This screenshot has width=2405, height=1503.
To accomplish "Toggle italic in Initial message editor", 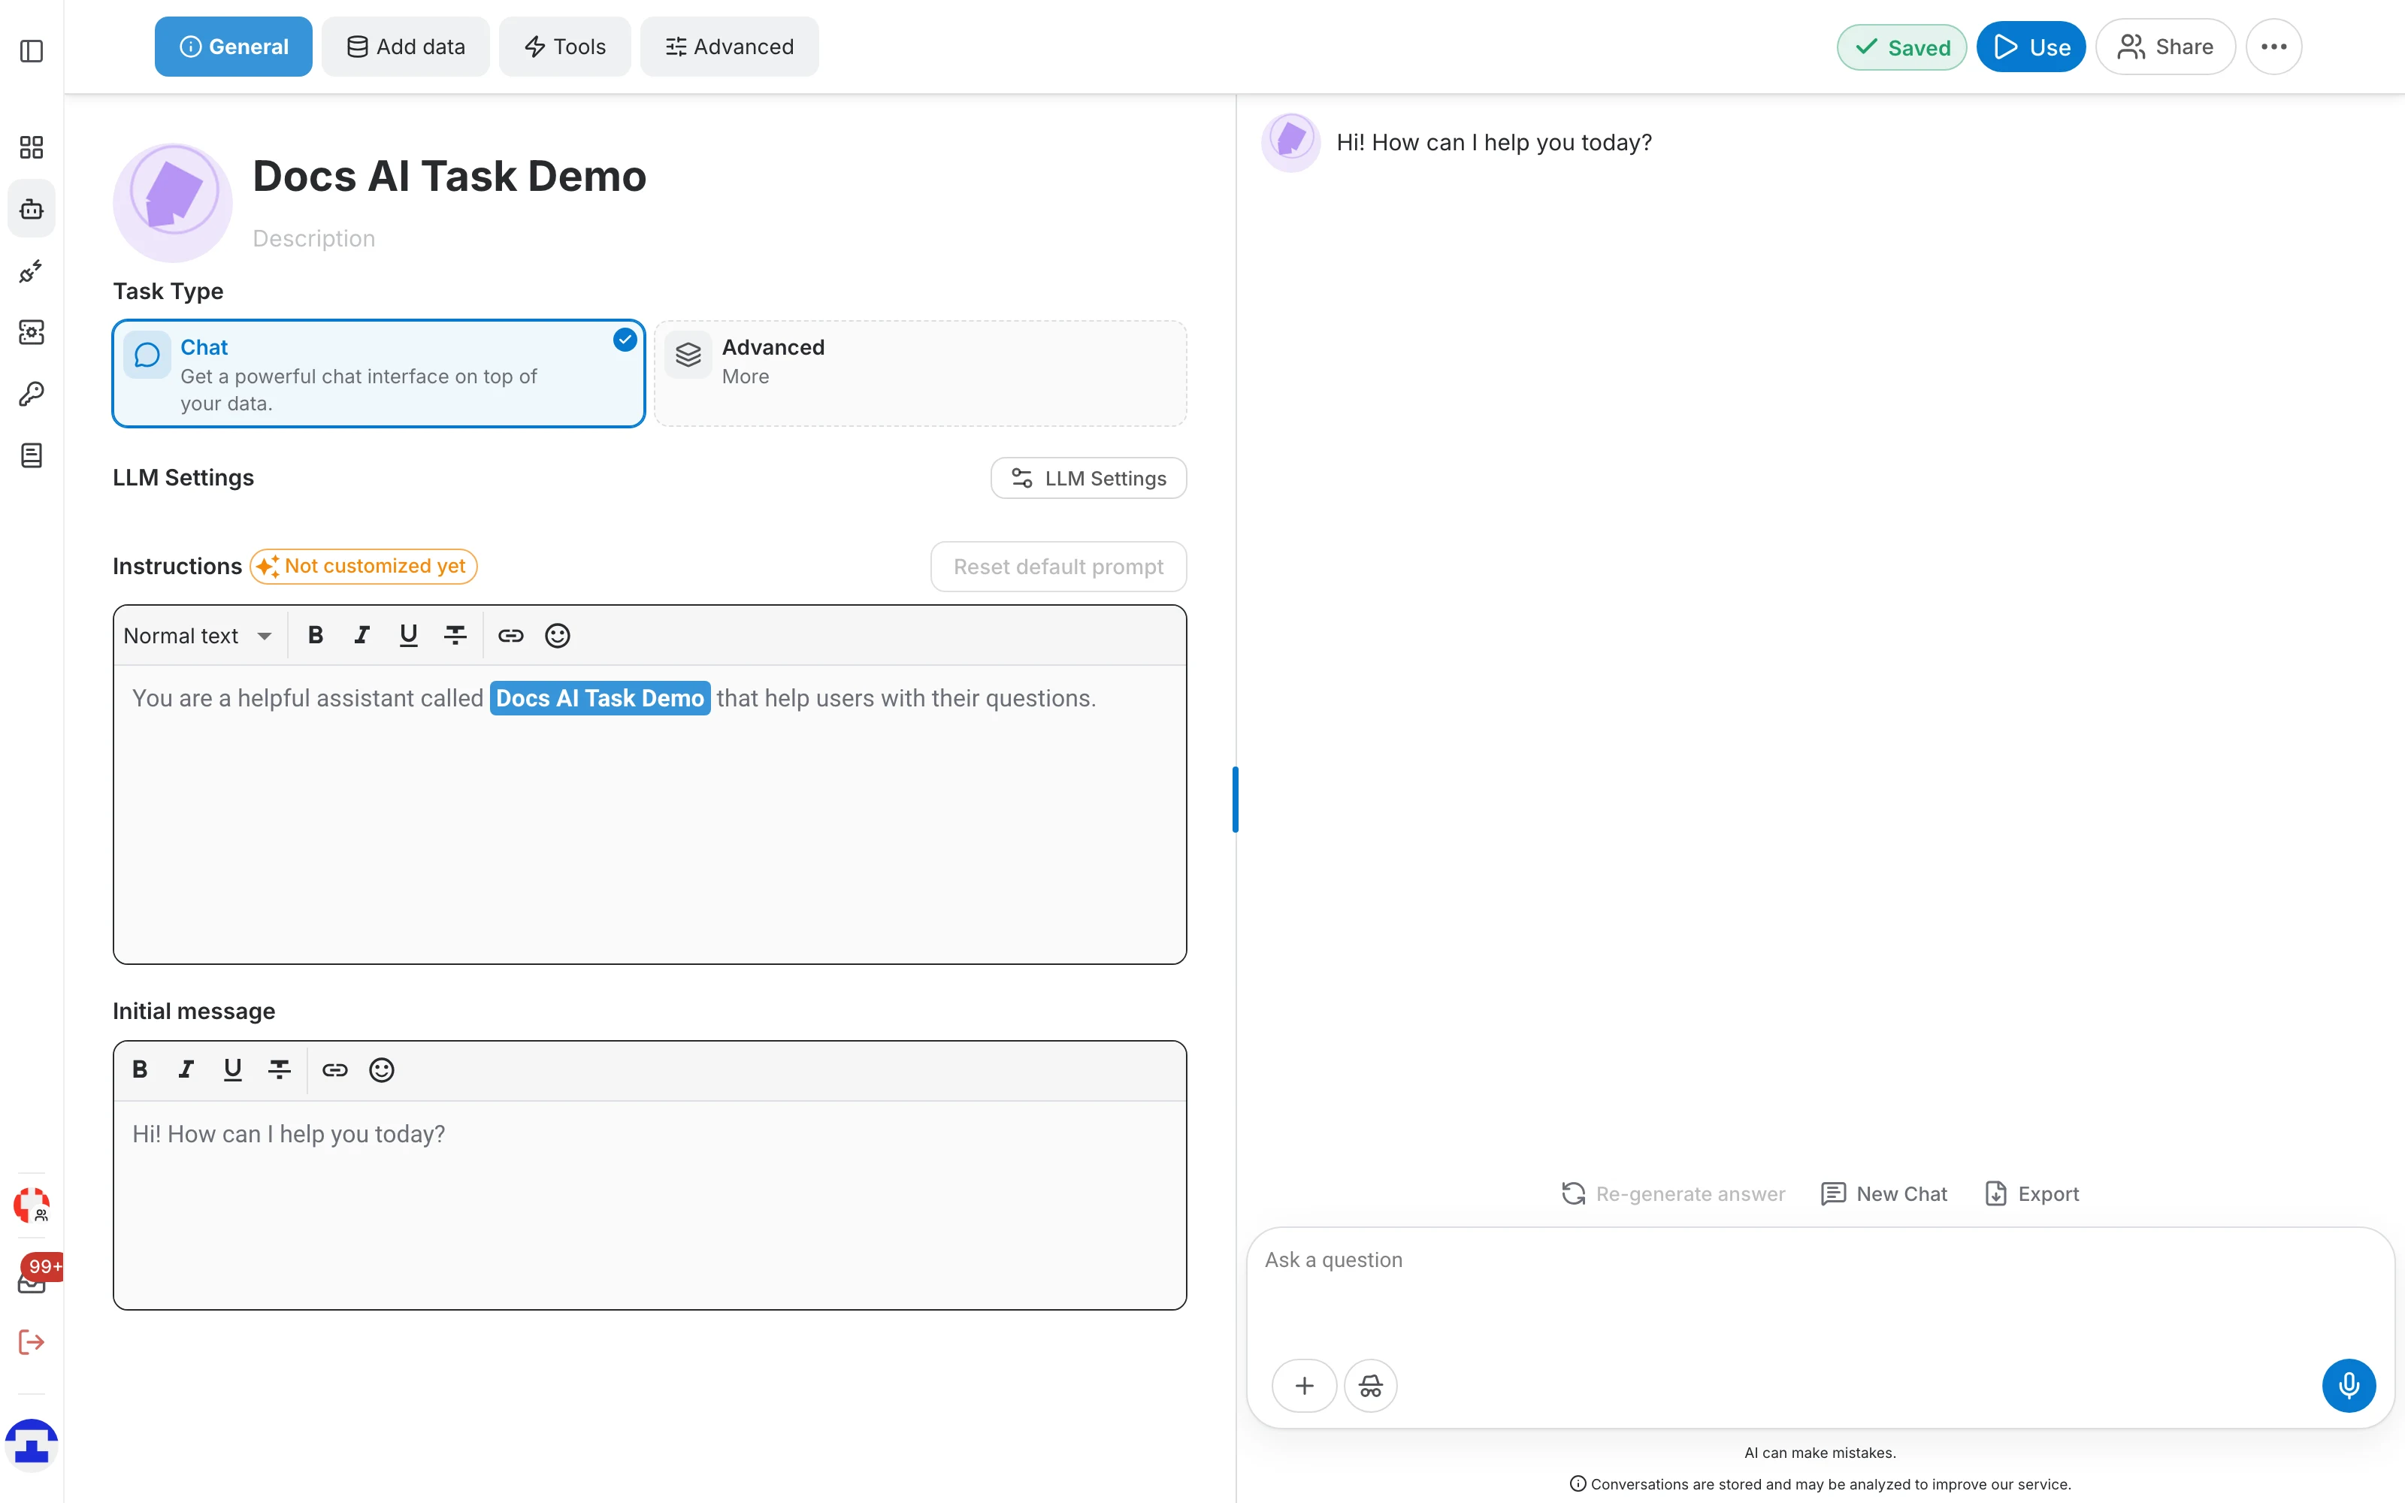I will coord(186,1069).
